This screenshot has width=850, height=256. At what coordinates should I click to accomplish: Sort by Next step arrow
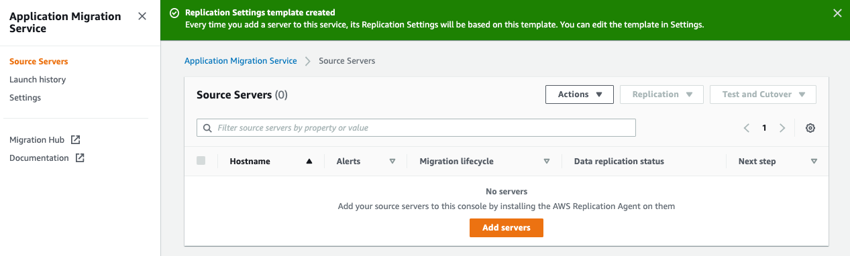click(814, 162)
